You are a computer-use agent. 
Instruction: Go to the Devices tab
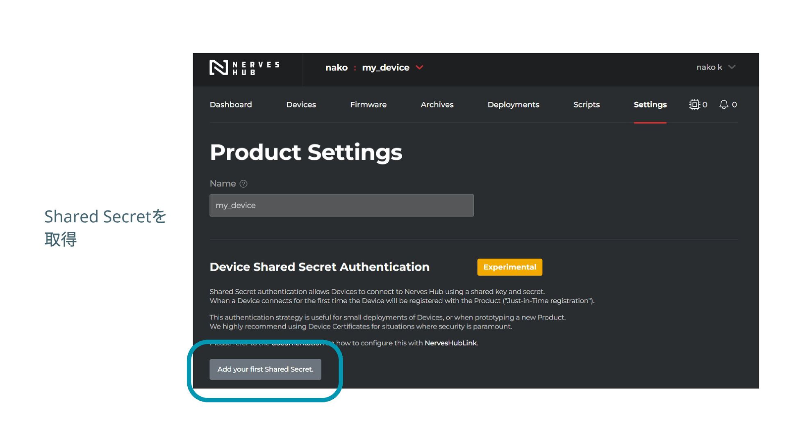coord(301,105)
